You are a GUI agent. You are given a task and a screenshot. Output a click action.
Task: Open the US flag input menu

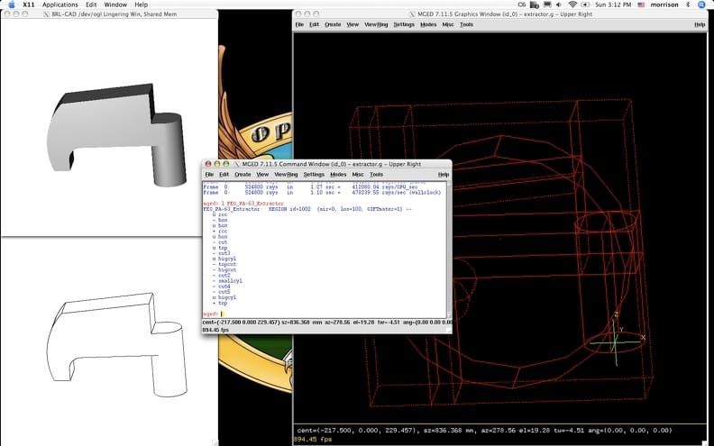[x=641, y=5]
